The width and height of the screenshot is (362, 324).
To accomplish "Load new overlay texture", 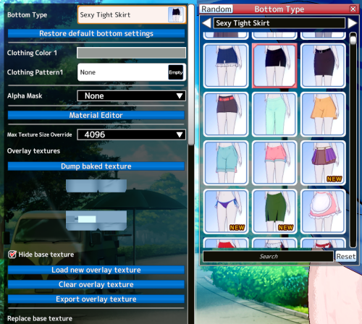I will click(x=96, y=270).
